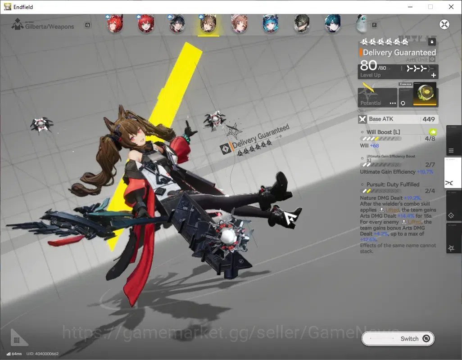The width and height of the screenshot is (462, 360).
Task: Close the Endfield window
Action: pos(451,7)
